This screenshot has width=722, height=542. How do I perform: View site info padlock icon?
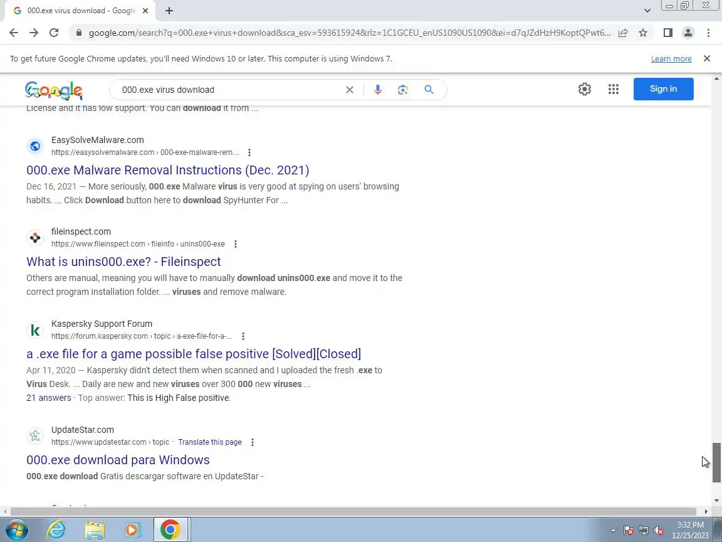(x=79, y=33)
